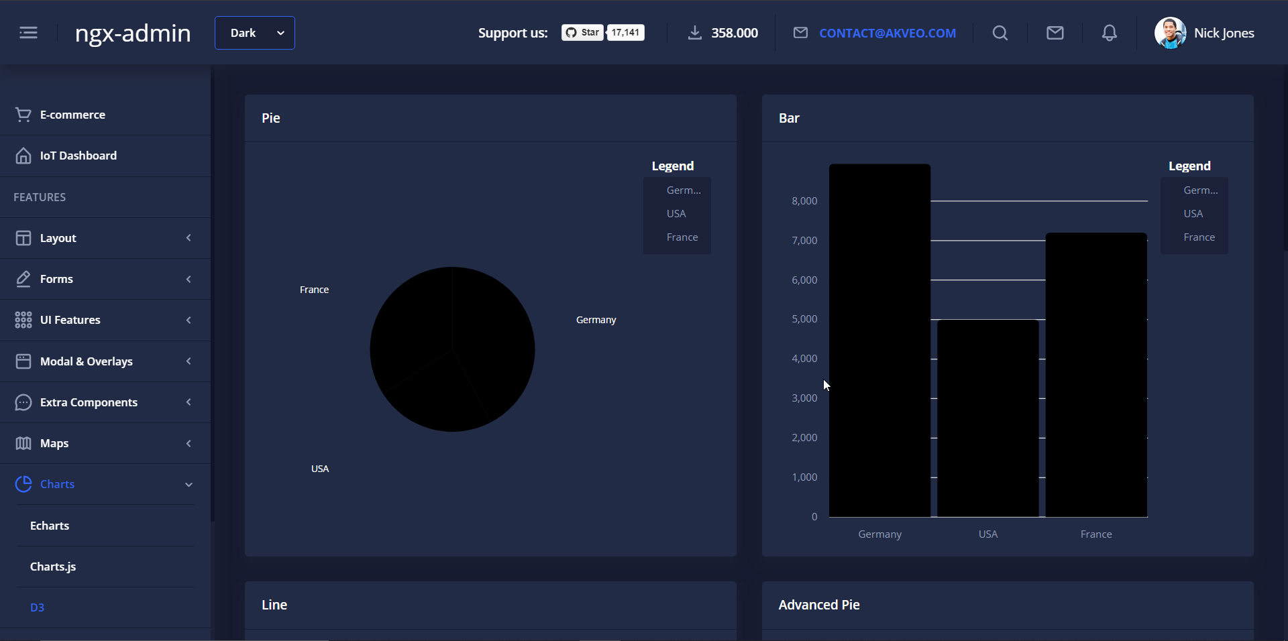Screen dimensions: 1288x641
Task: Click the 8,000 y-axis value
Action: 804,201
